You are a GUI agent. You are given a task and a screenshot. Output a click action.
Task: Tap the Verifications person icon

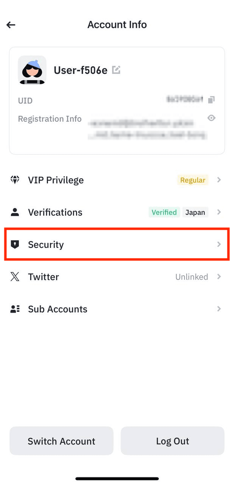point(15,212)
